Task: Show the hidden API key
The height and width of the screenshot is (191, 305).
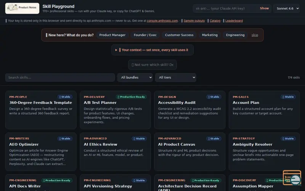Action: (x=264, y=8)
